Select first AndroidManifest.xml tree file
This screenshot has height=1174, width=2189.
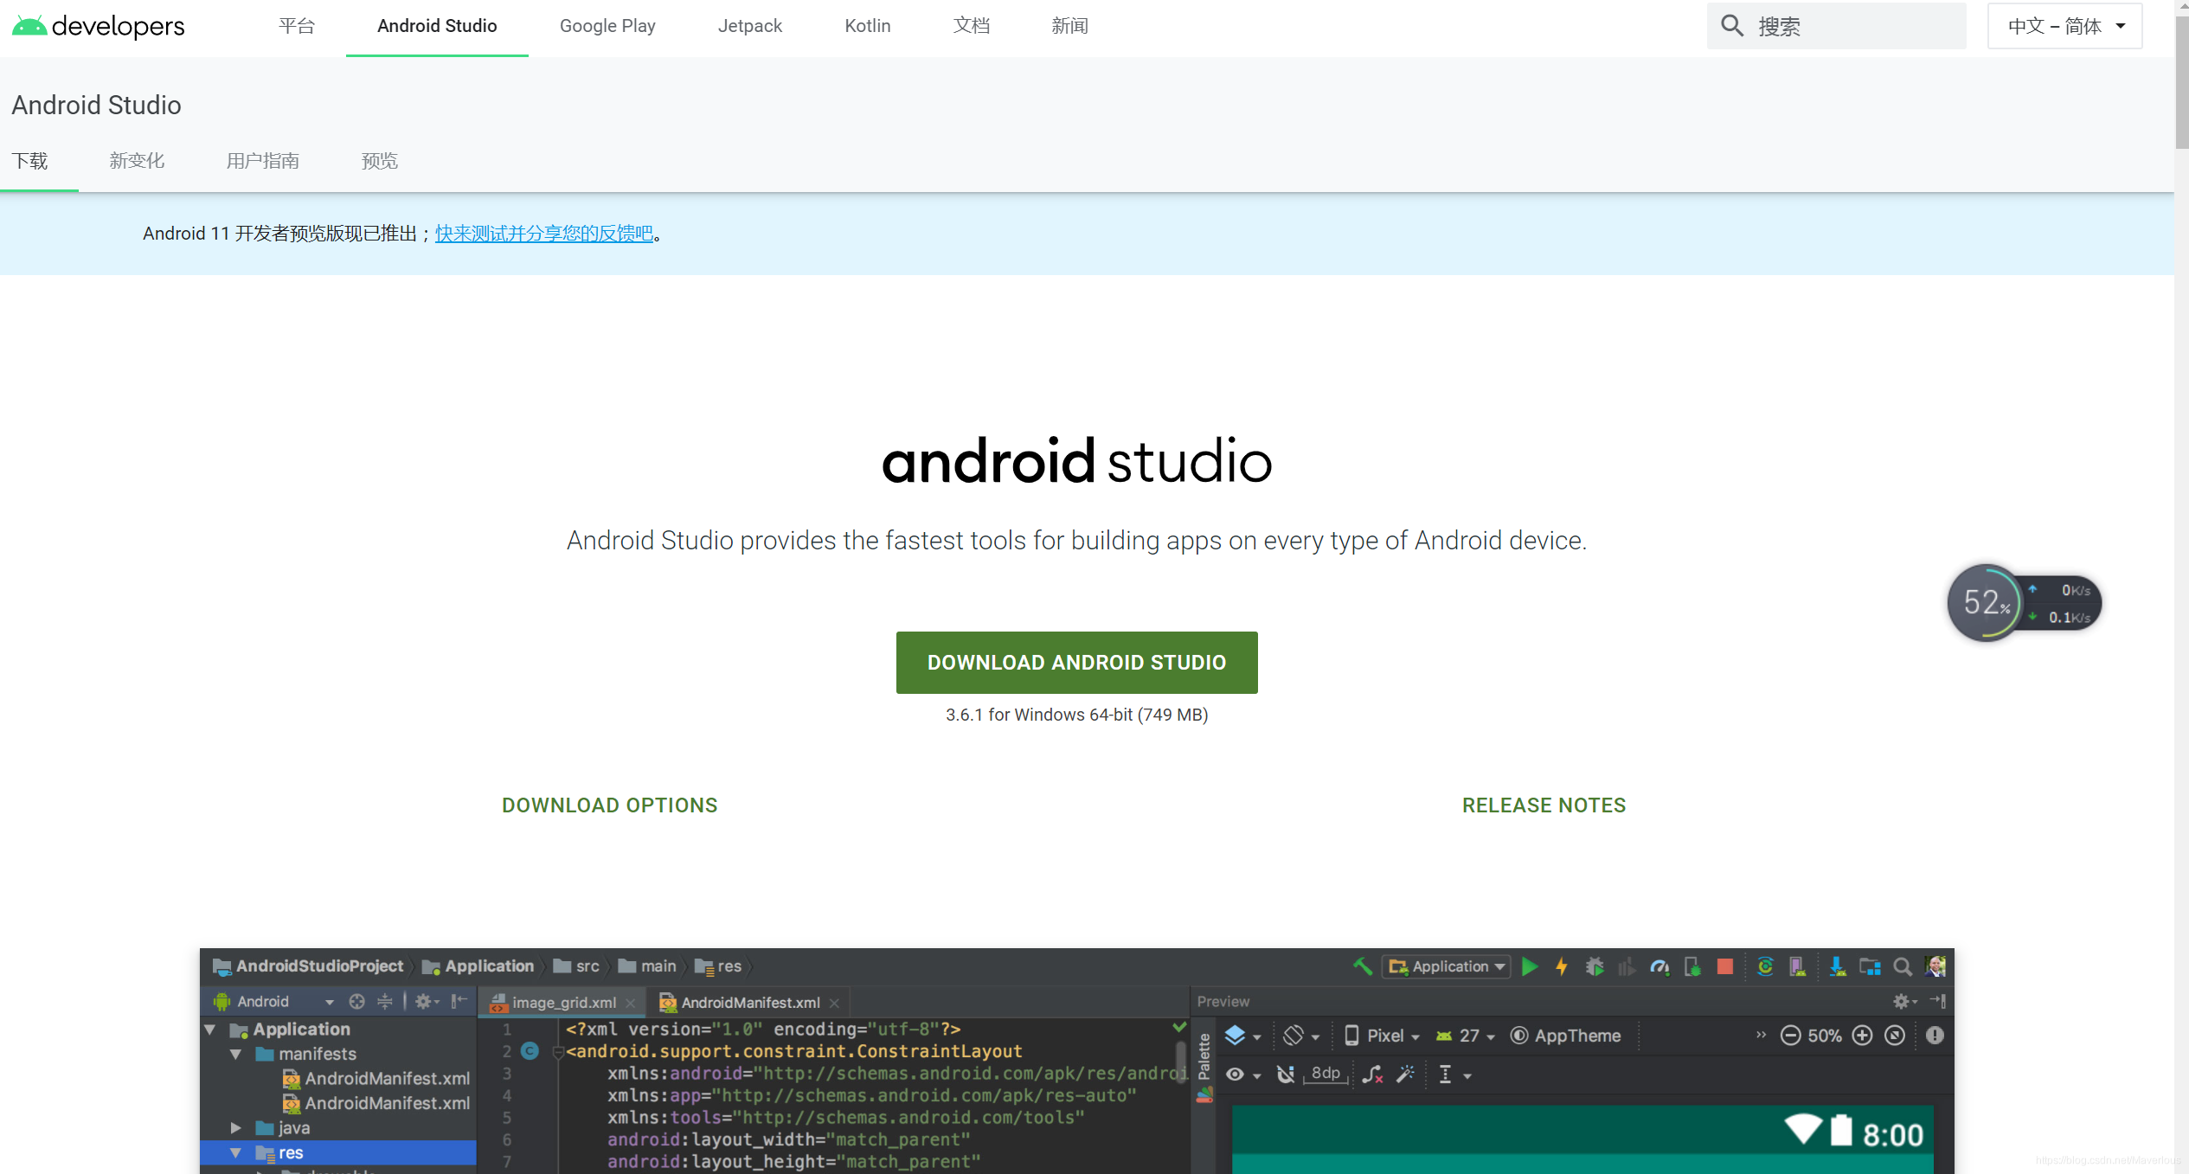pos(376,1079)
